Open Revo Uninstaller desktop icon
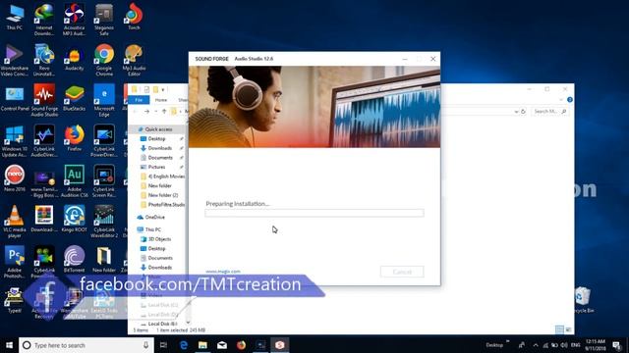Screen dimensions: 629x353 point(44,61)
